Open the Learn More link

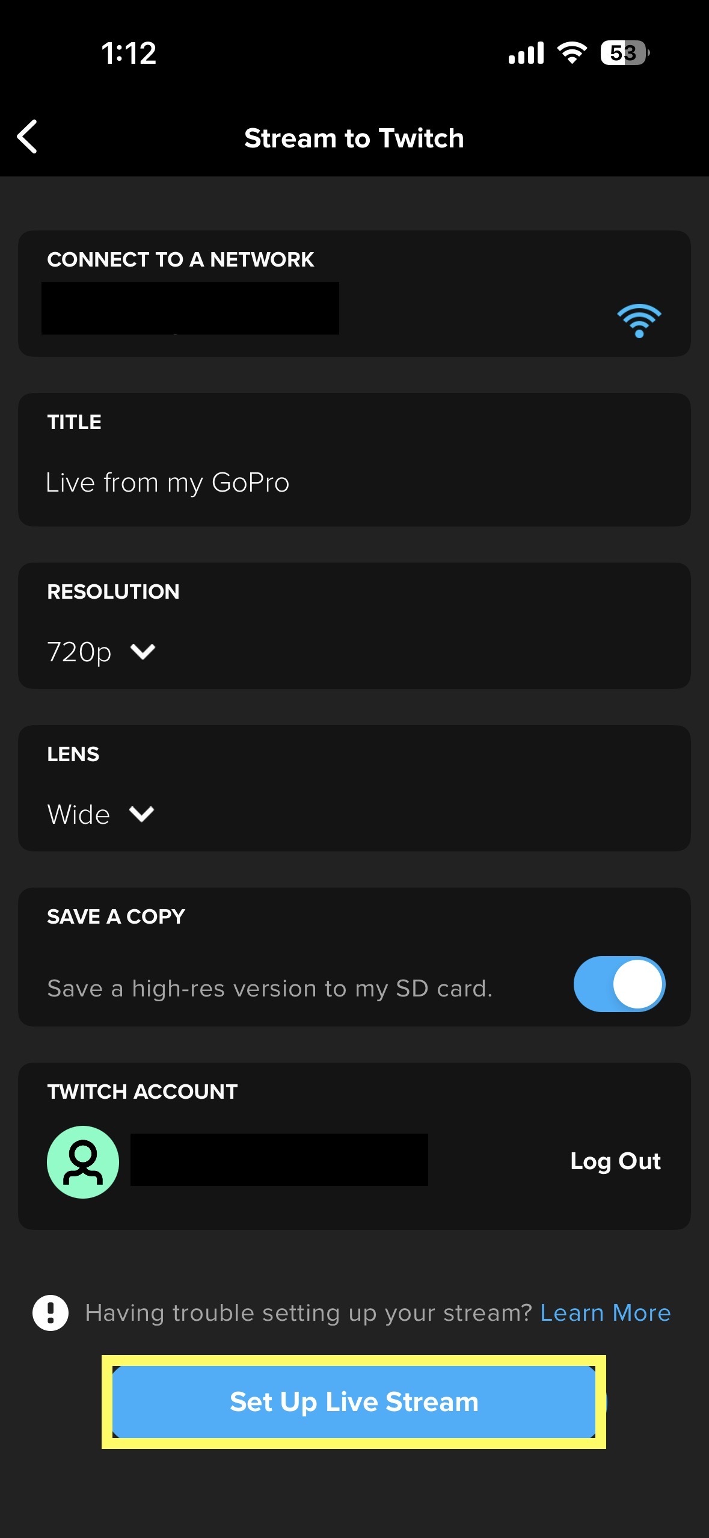[606, 1312]
